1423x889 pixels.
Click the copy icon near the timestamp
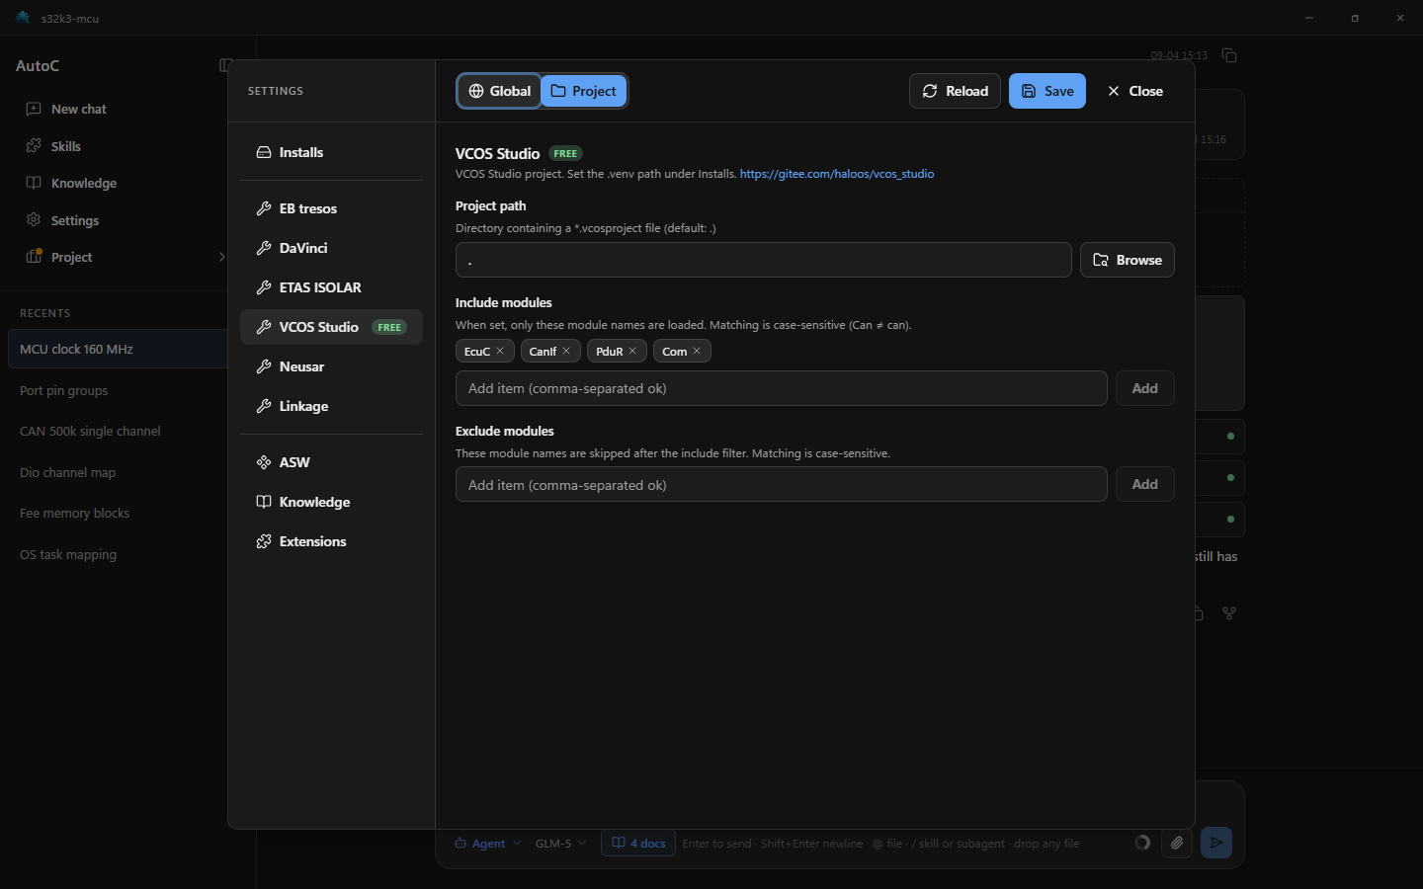click(x=1229, y=55)
